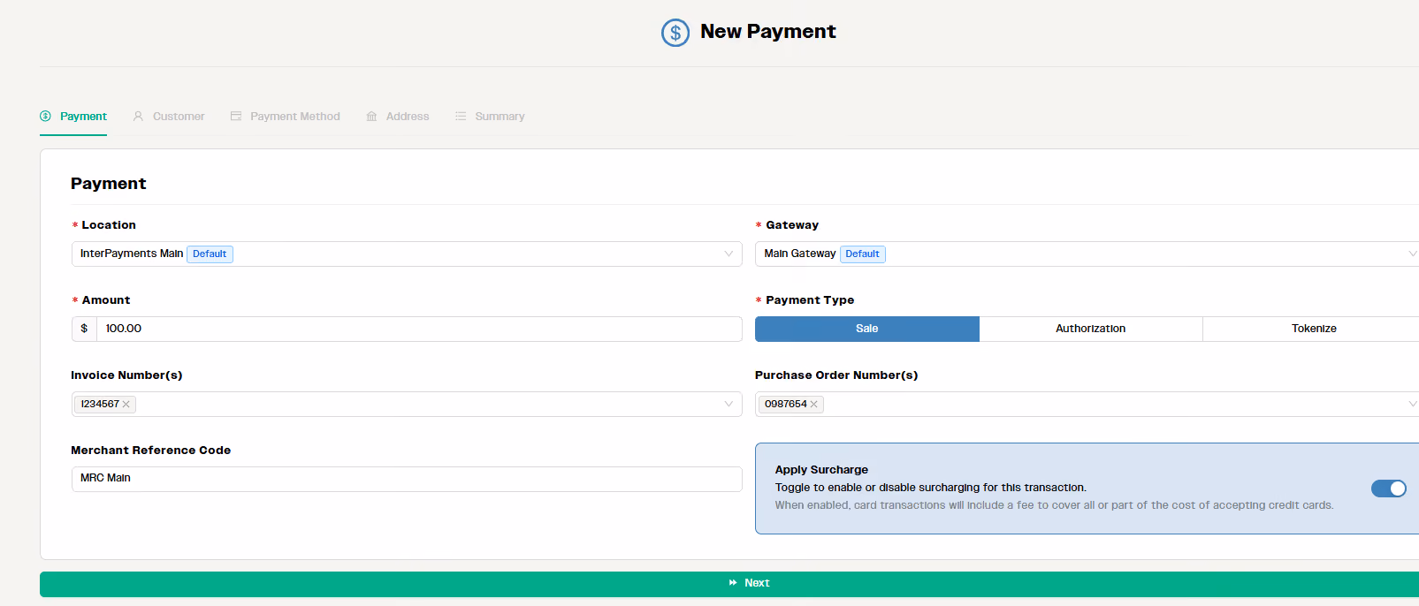Click the Payment Method card icon

pos(236,116)
